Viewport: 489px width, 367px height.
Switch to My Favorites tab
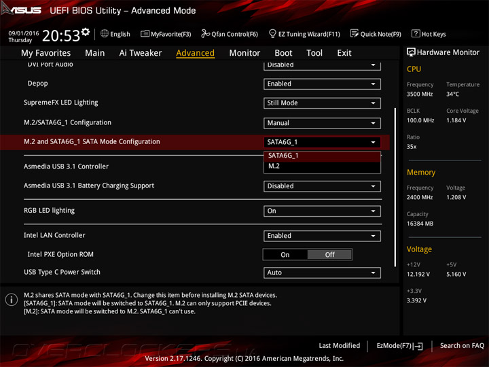click(x=46, y=53)
